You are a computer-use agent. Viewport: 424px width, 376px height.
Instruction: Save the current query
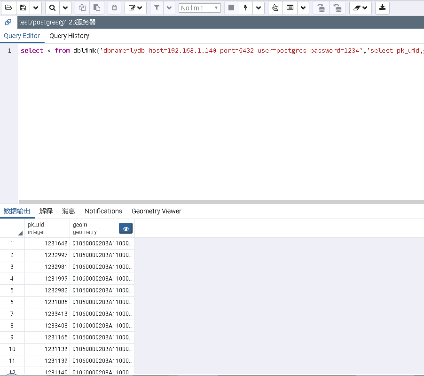pyautogui.click(x=23, y=8)
